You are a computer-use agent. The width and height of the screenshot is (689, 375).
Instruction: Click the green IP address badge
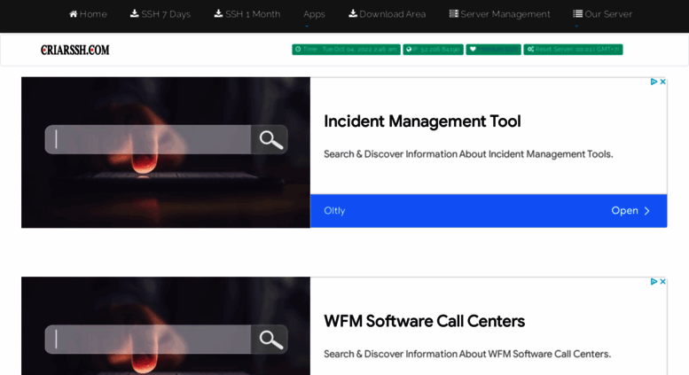(434, 49)
